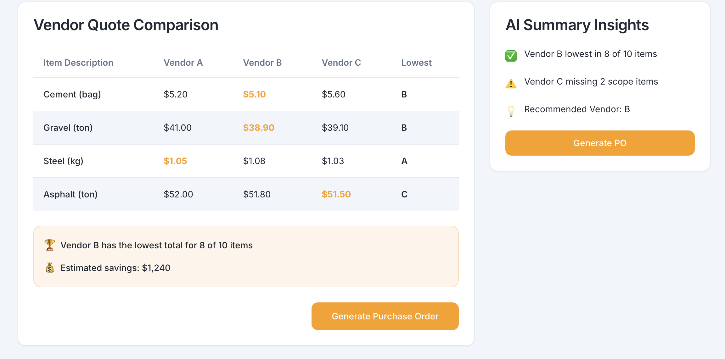Click the green checkmark icon for Vendor B insight

point(511,56)
